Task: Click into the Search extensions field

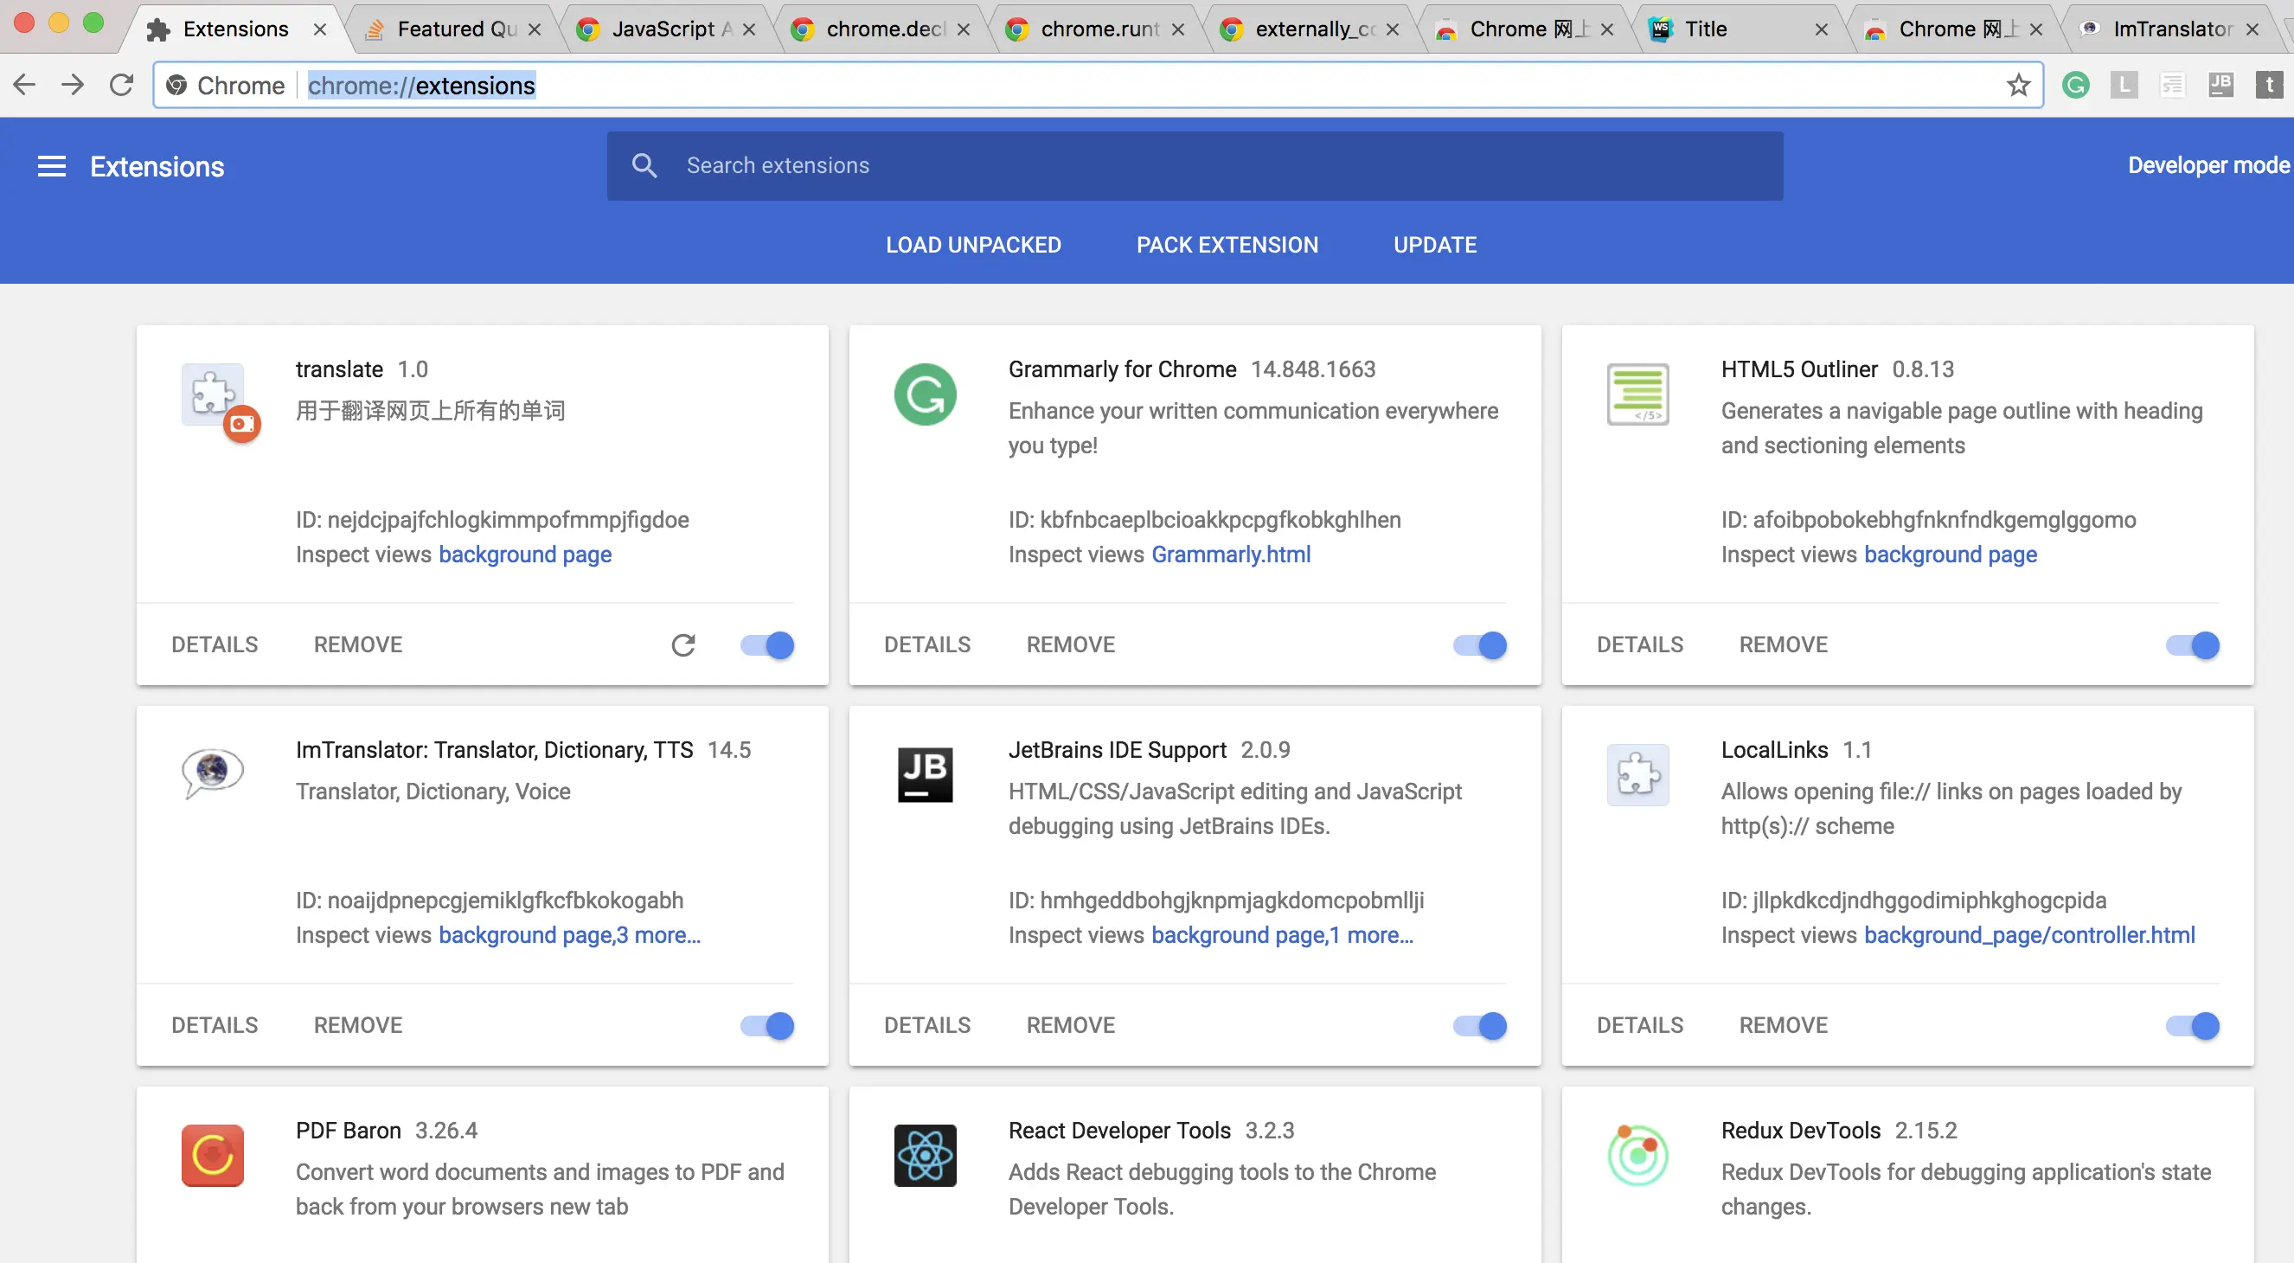Action: 1194,166
